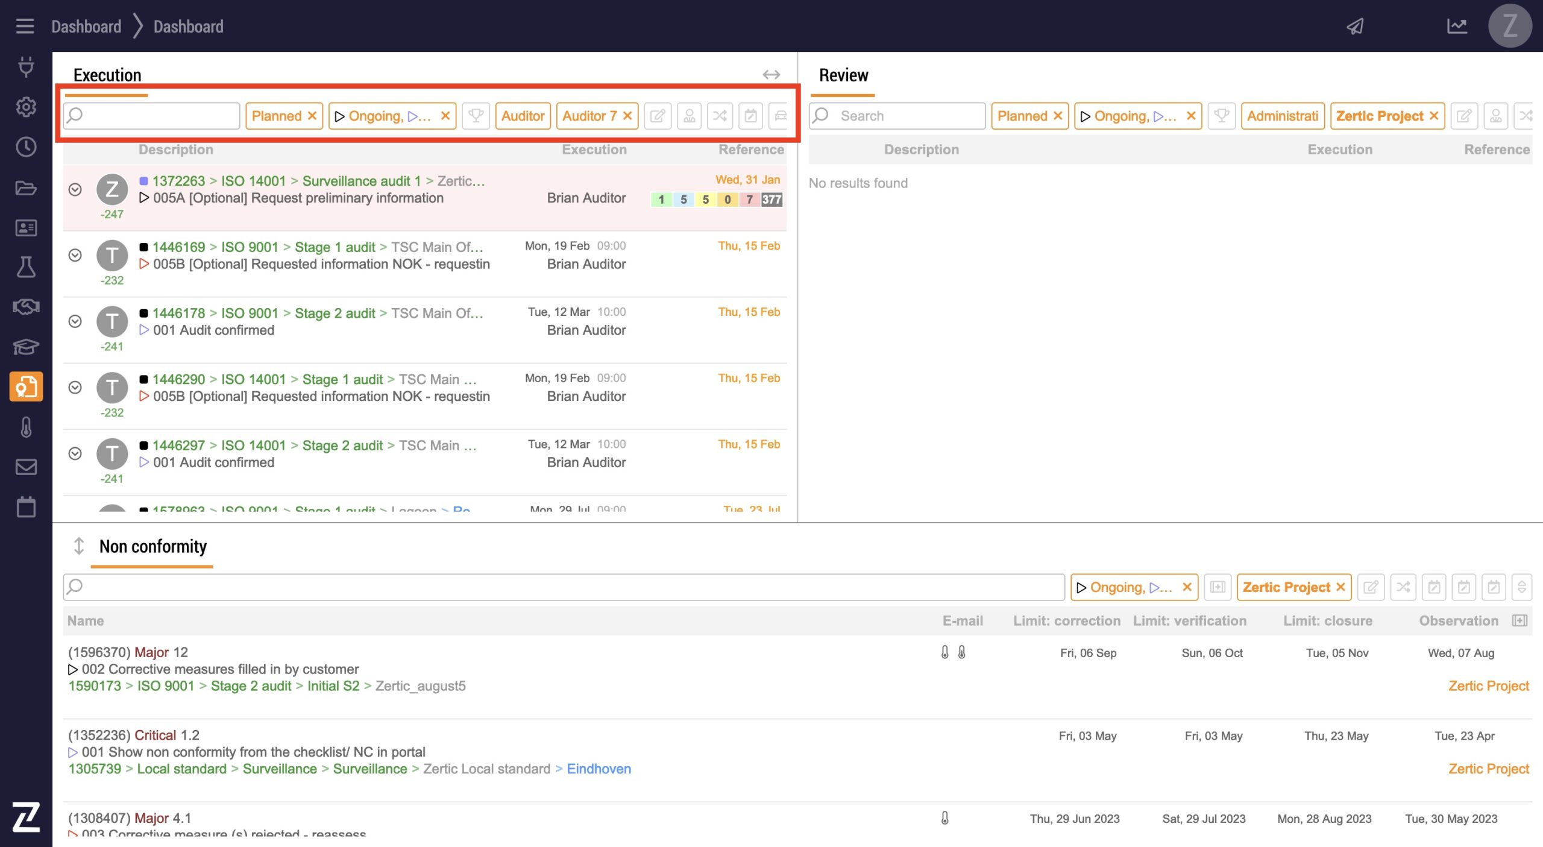Click the flask icon in sidebar

(26, 267)
